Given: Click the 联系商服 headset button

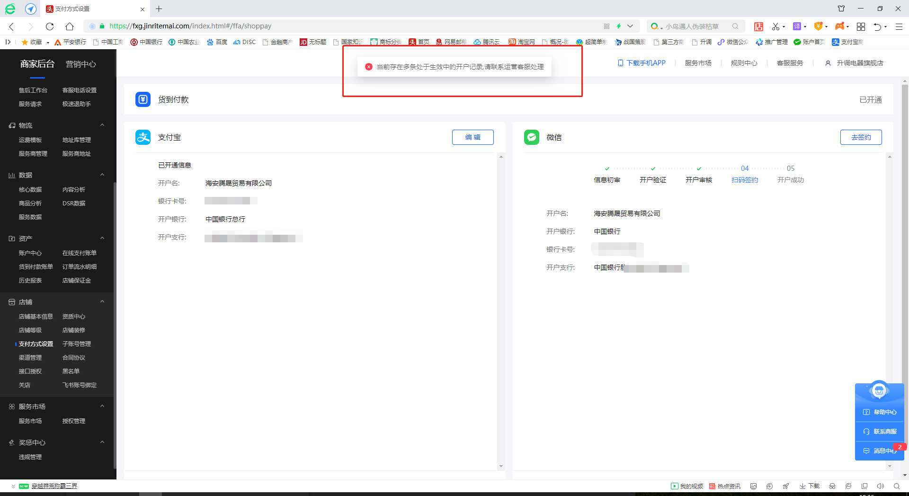Looking at the screenshot, I should (880, 431).
